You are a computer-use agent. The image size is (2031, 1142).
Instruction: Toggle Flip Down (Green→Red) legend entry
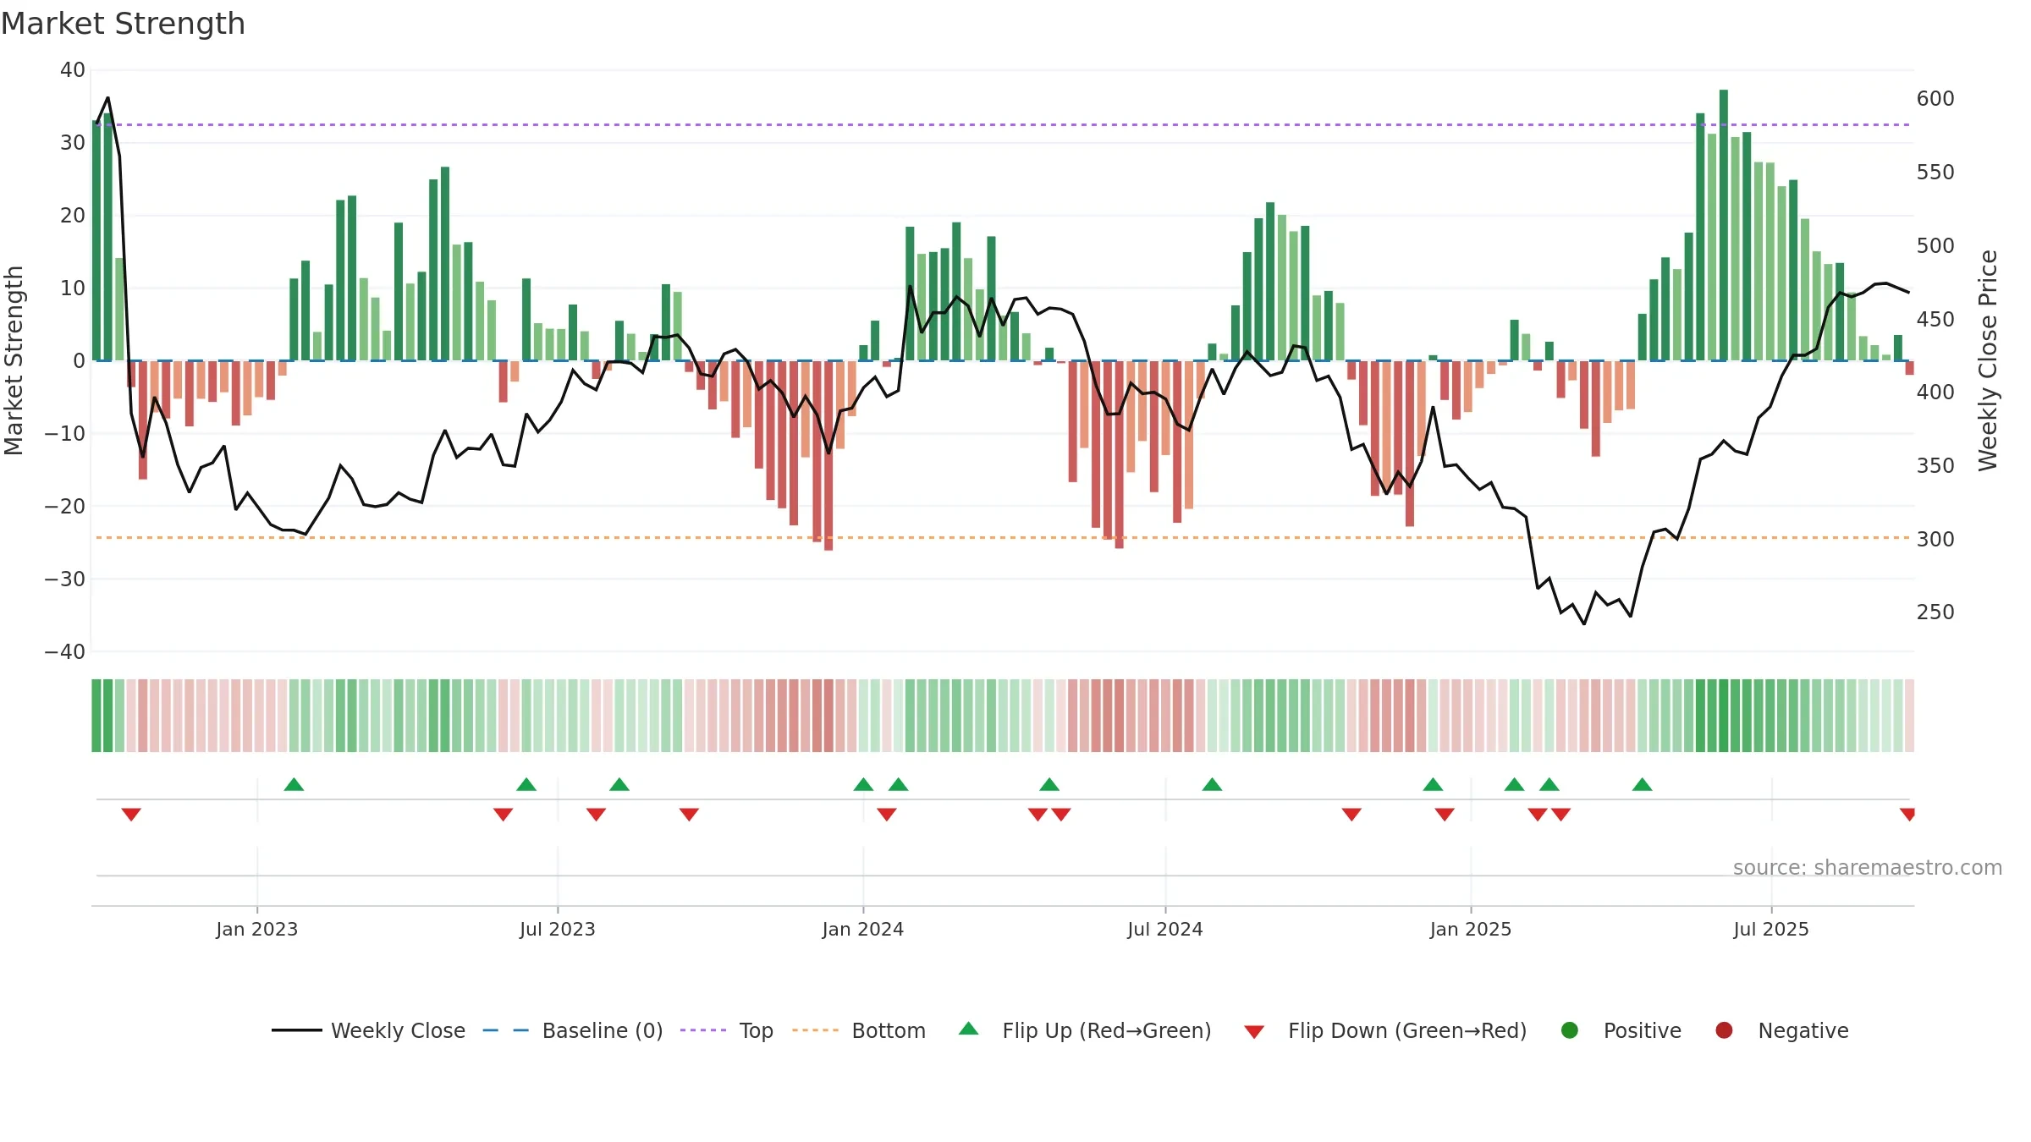[x=1386, y=1030]
